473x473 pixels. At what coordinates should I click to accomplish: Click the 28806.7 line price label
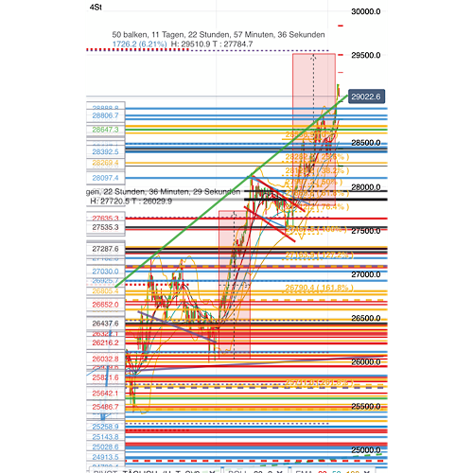click(x=105, y=115)
